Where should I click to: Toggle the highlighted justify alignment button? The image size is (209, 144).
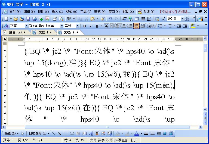(x=136, y=26)
